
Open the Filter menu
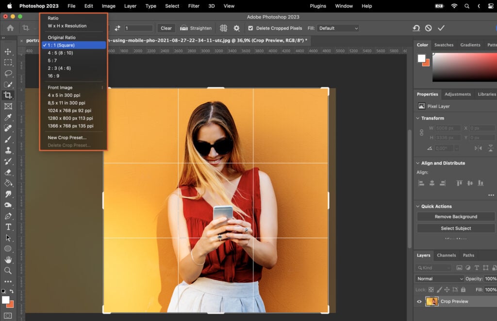coord(194,6)
